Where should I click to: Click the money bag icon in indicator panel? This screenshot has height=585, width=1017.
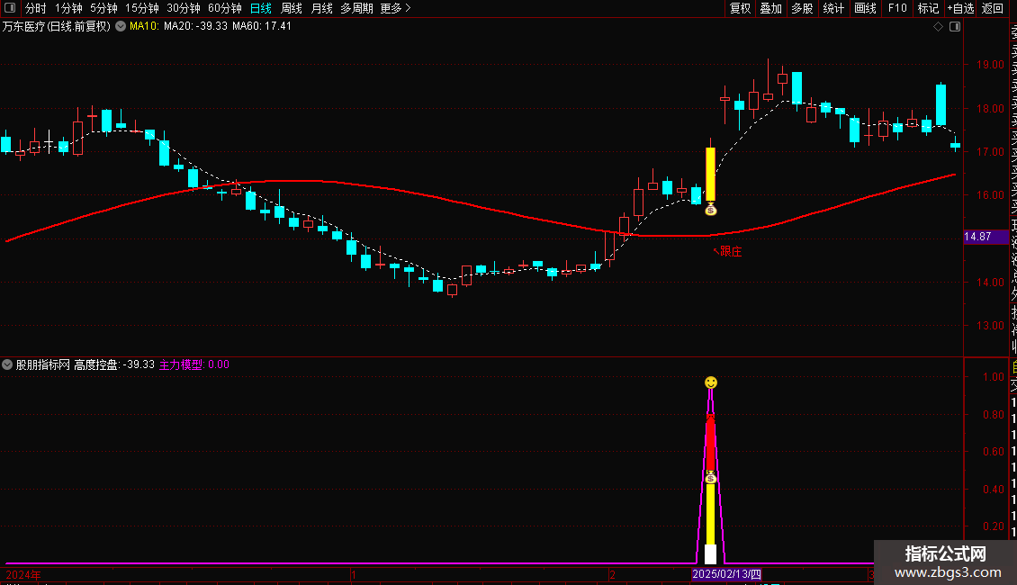tap(711, 477)
